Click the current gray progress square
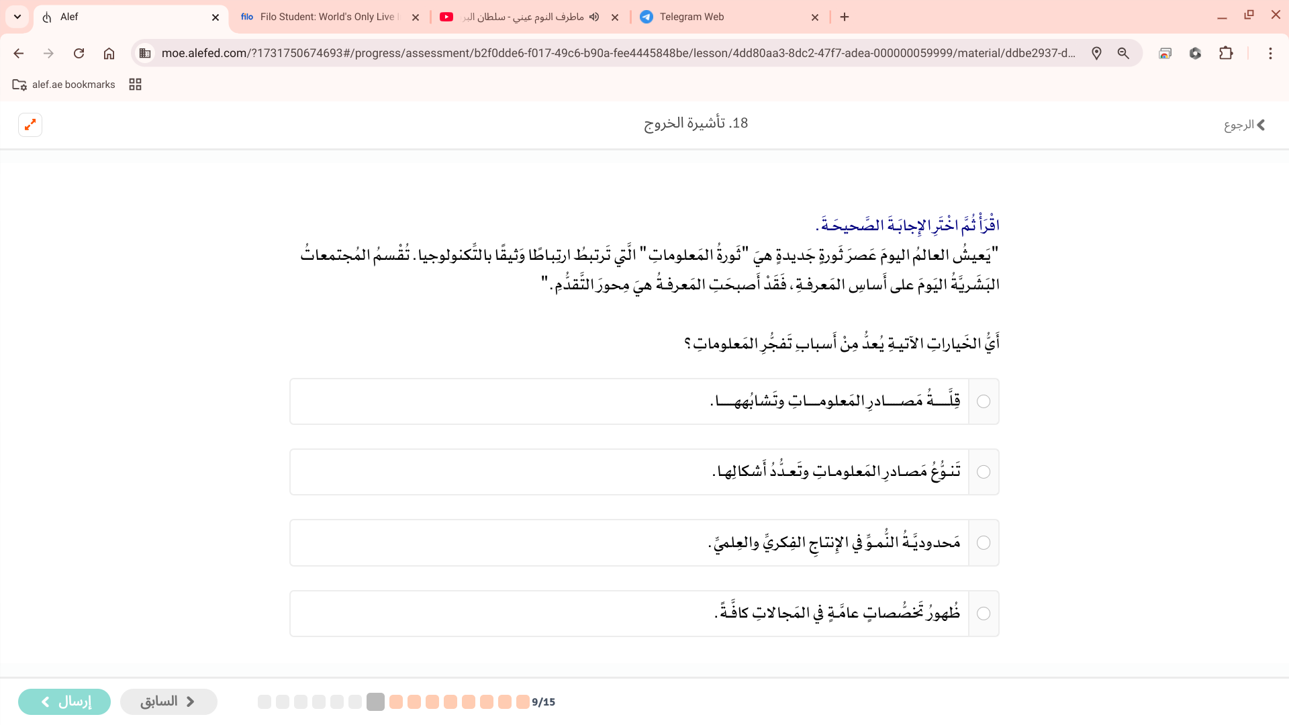 click(376, 702)
